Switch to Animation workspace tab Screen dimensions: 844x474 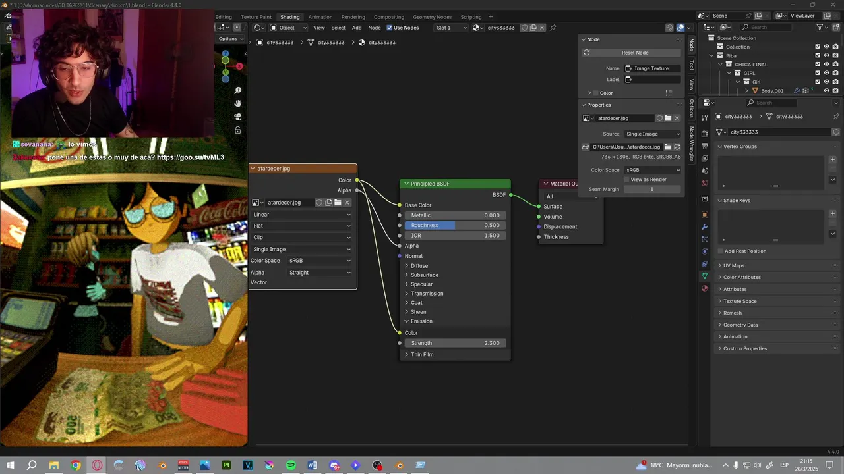320,17
